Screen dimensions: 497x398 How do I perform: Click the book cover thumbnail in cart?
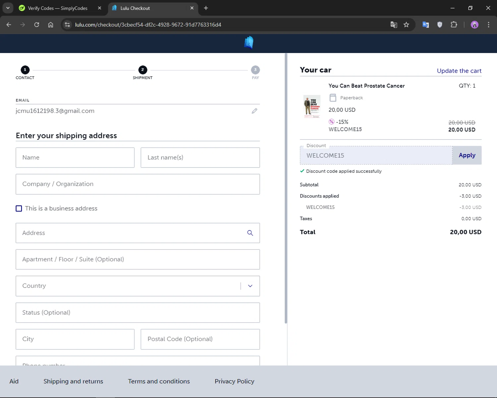pyautogui.click(x=312, y=106)
